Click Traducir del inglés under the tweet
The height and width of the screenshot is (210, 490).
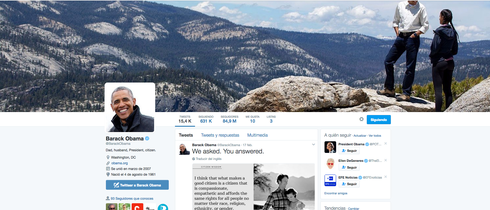[x=208, y=159]
